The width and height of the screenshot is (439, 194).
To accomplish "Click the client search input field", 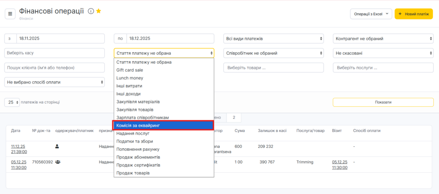I will 54,68.
